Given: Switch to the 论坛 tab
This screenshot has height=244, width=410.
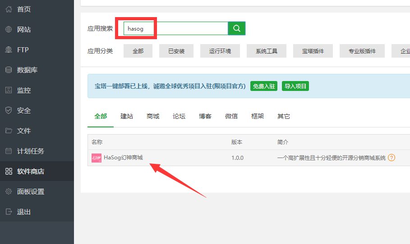Looking at the screenshot, I should point(179,116).
